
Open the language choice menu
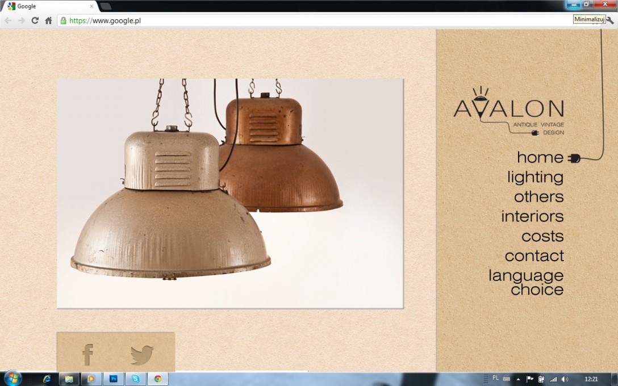coord(526,282)
